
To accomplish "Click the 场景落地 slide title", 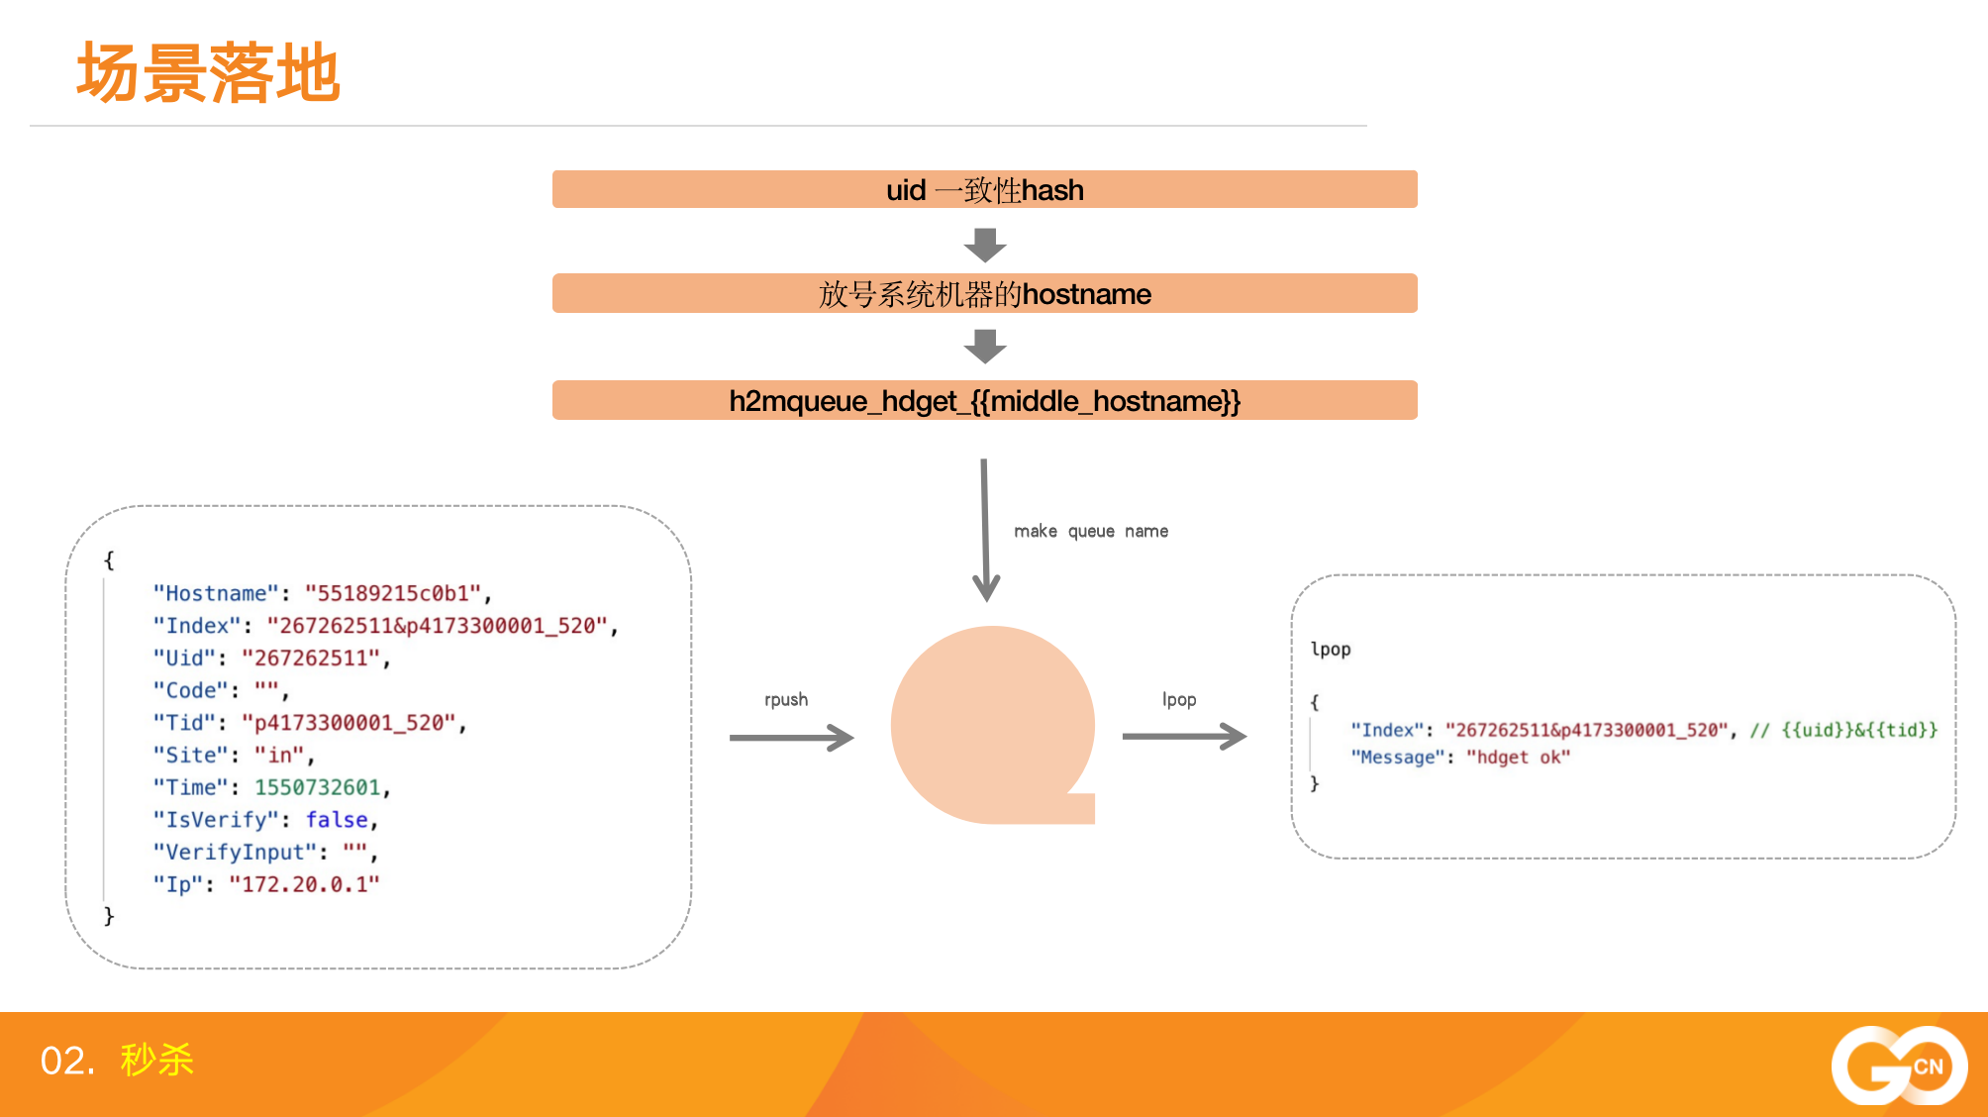I will click(209, 72).
